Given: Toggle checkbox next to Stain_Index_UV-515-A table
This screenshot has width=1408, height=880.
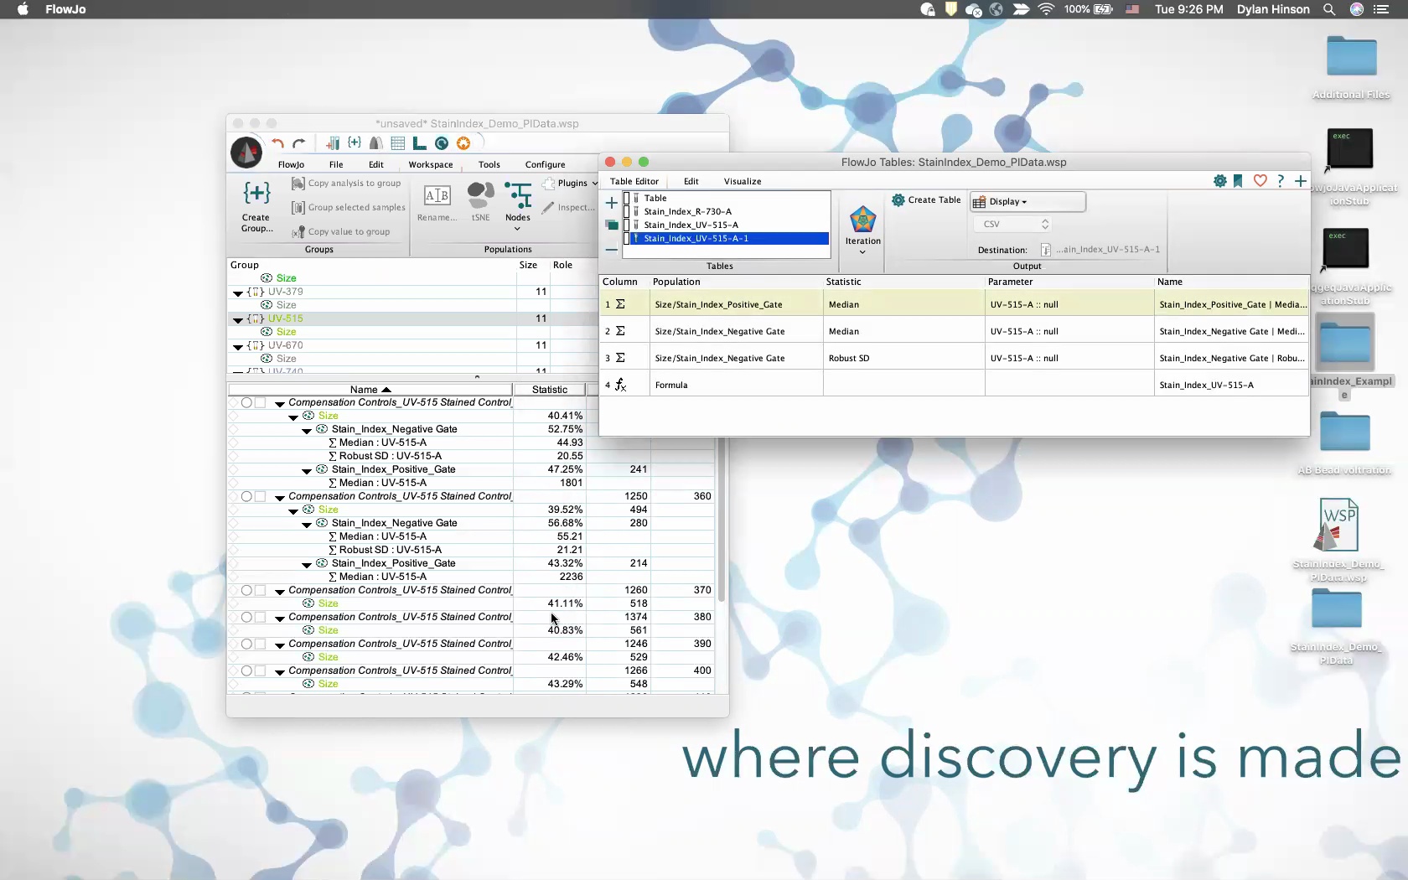Looking at the screenshot, I should tap(626, 225).
